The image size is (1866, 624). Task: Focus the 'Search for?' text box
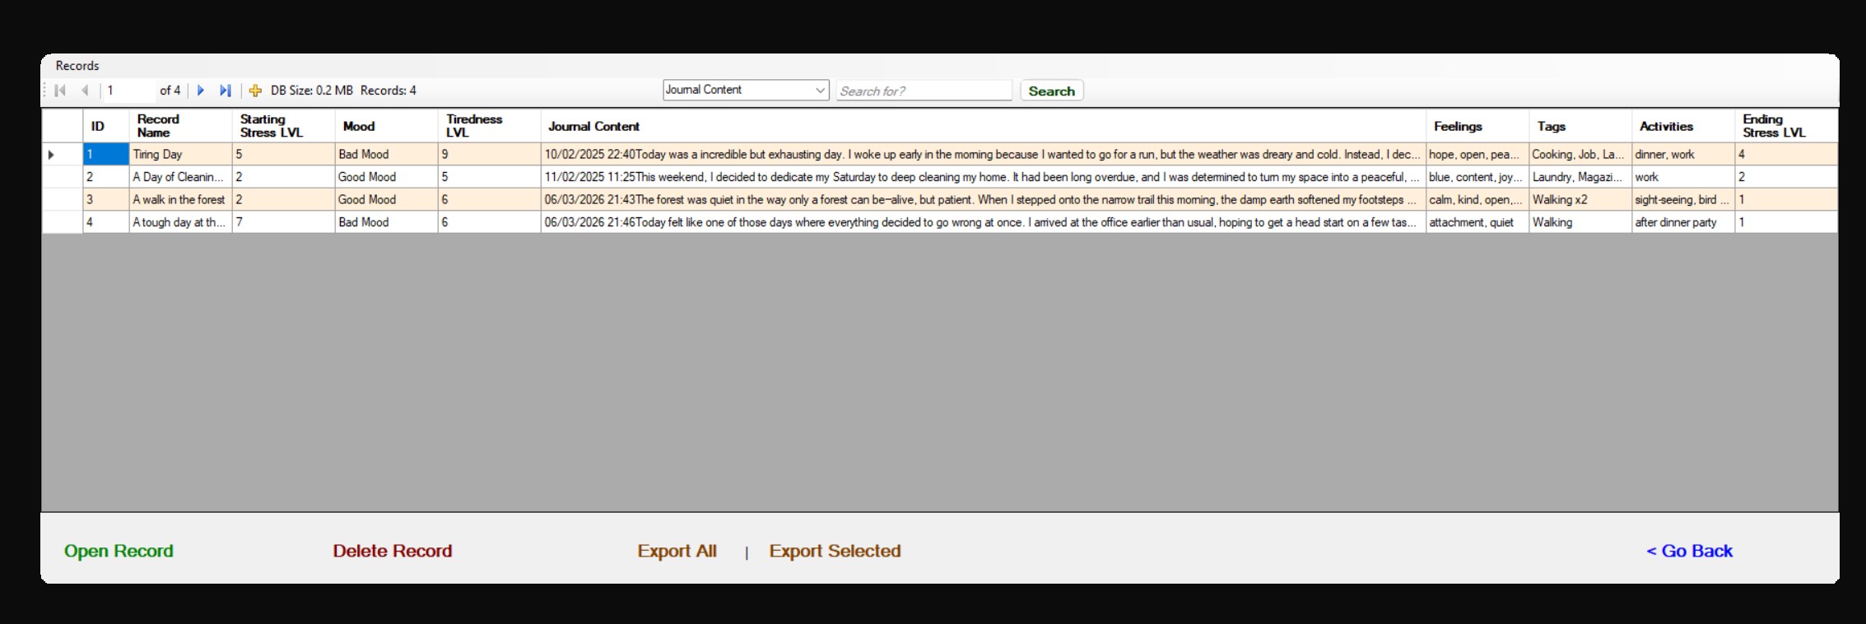pos(924,91)
